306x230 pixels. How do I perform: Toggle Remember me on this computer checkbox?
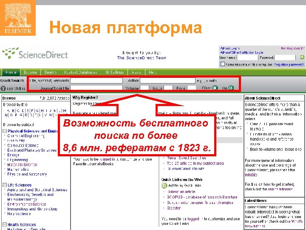(222, 64)
